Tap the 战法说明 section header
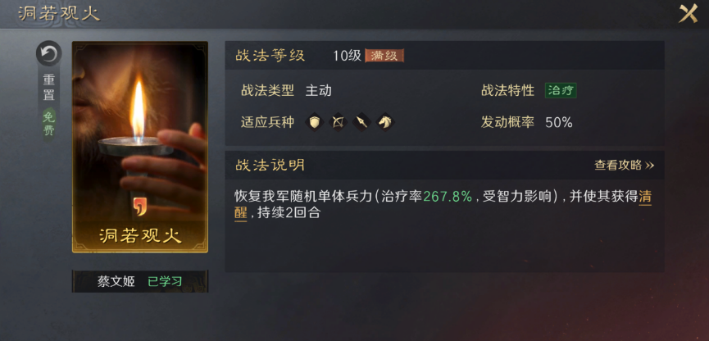709x341 pixels. pos(270,165)
